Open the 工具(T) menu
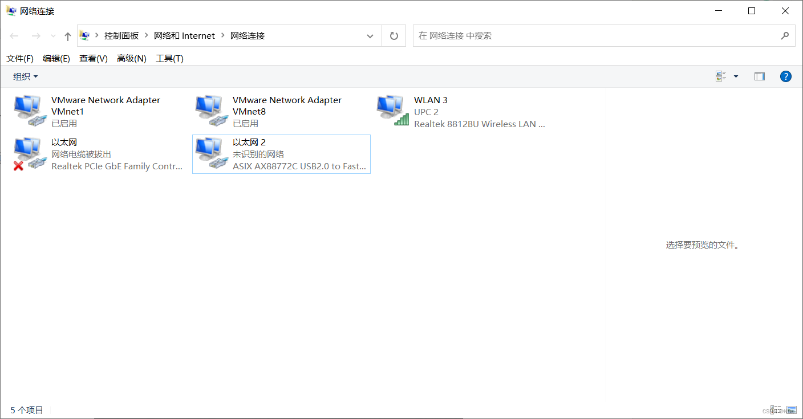The image size is (803, 419). tap(170, 58)
